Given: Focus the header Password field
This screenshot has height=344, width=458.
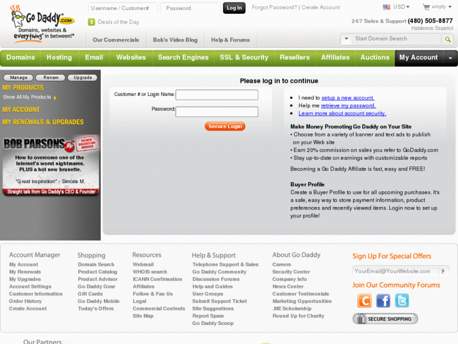Looking at the screenshot, I should (190, 8).
